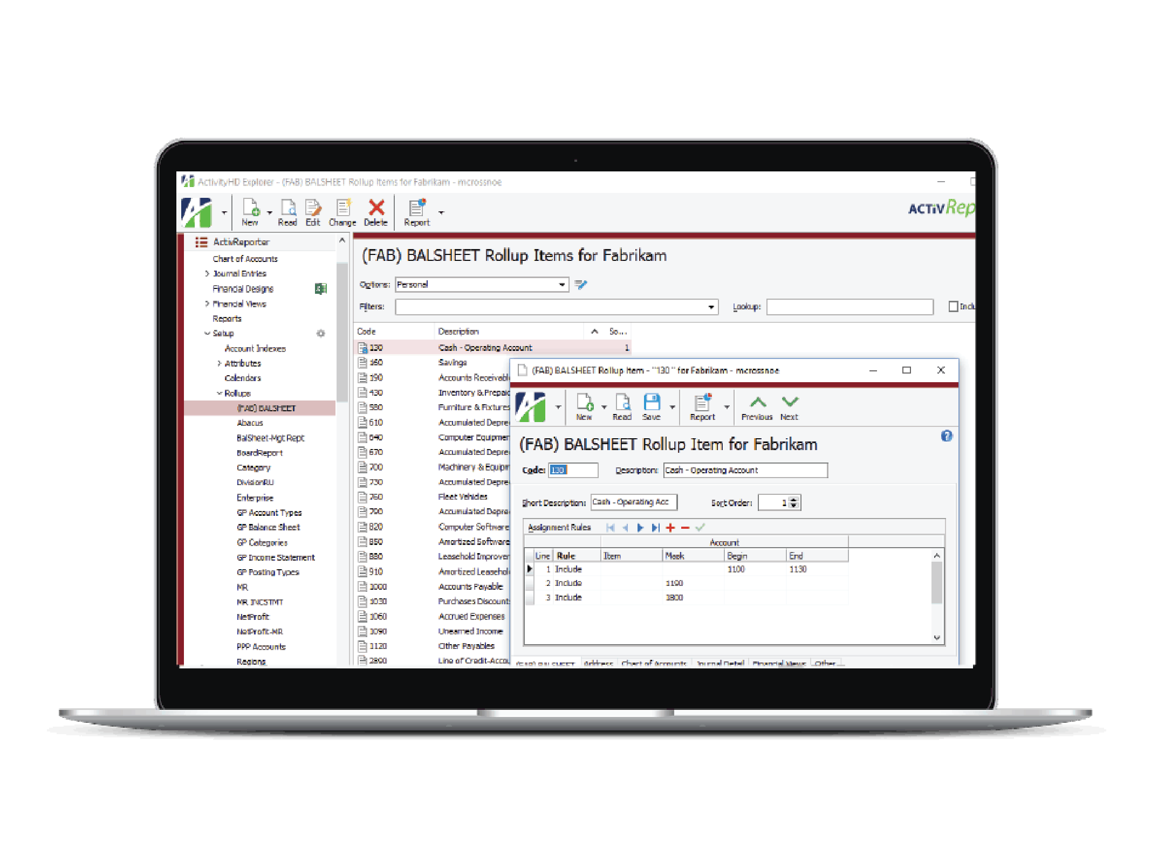Open the blue help icon

click(947, 436)
